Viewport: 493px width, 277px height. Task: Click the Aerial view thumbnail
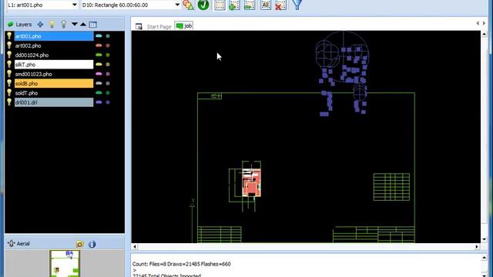[x=65, y=263]
